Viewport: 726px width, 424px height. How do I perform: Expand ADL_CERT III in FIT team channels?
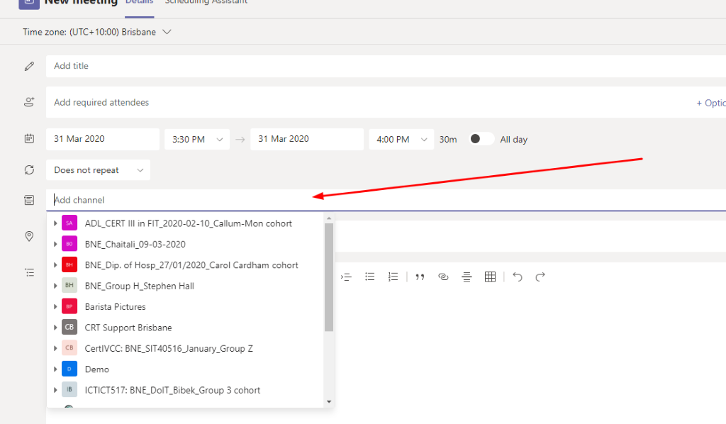[55, 223]
